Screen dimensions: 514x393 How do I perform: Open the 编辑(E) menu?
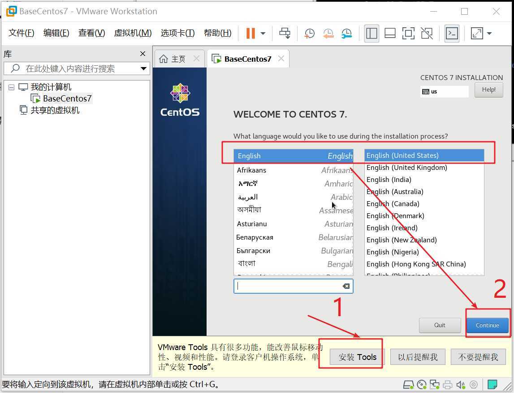pyautogui.click(x=56, y=33)
